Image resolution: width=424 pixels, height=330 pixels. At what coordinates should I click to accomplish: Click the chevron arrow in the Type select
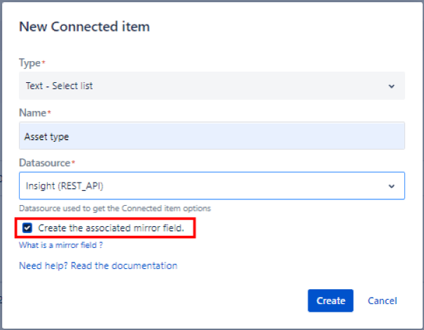click(391, 86)
